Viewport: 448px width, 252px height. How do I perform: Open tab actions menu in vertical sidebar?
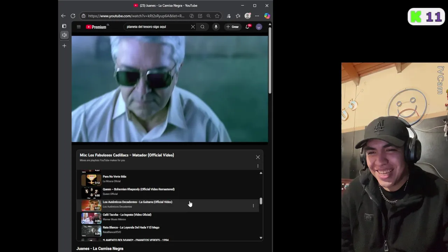point(64,26)
